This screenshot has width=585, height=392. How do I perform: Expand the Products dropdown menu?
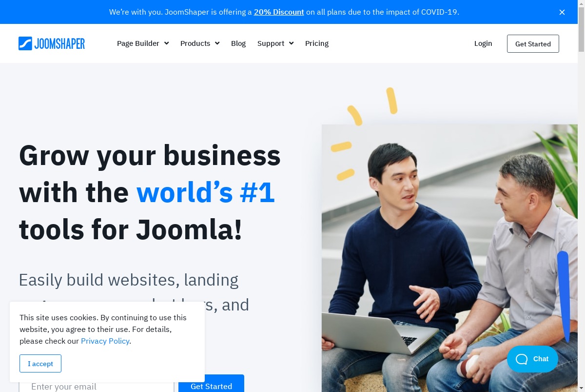coord(200,43)
